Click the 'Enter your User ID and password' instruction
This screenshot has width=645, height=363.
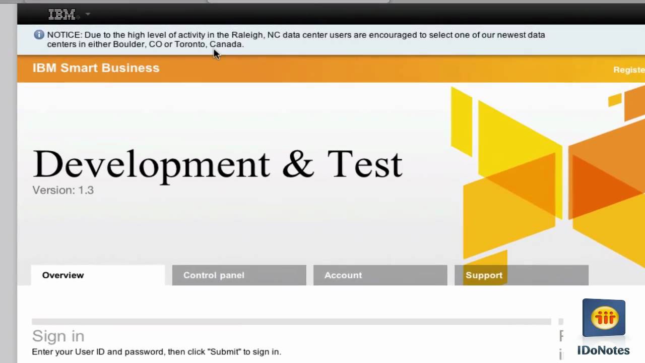[x=156, y=352]
